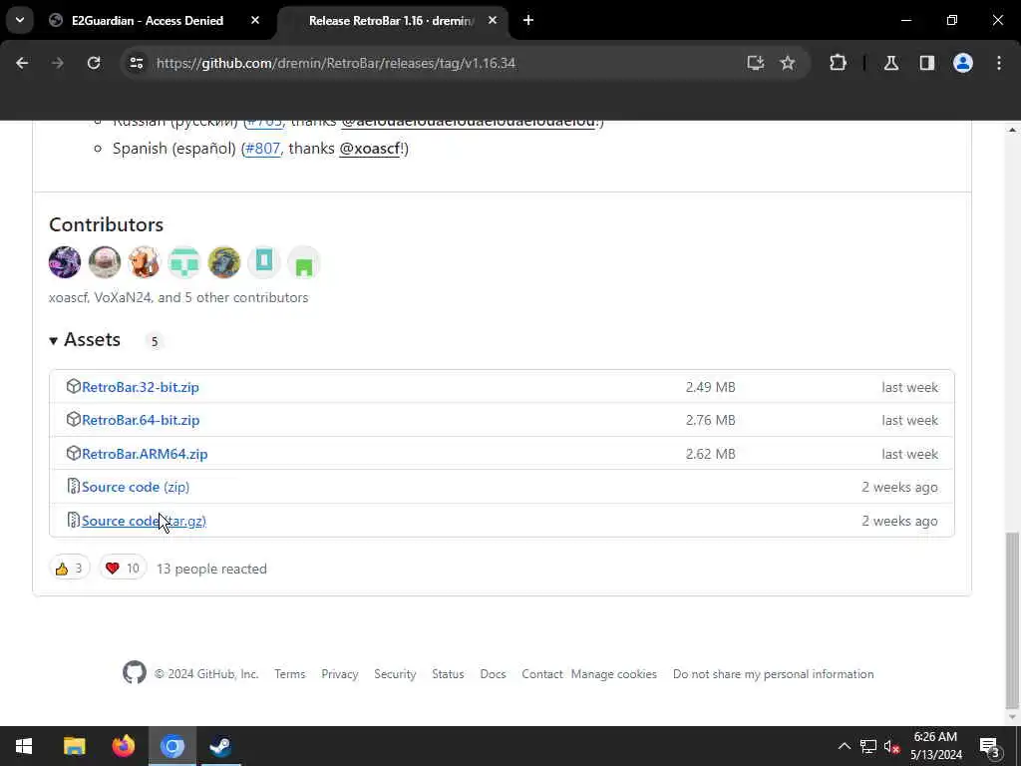Click the 2.49 MB size text

[x=710, y=387]
